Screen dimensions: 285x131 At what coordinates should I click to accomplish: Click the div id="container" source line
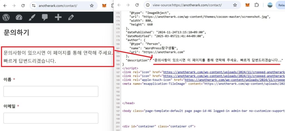(159, 127)
